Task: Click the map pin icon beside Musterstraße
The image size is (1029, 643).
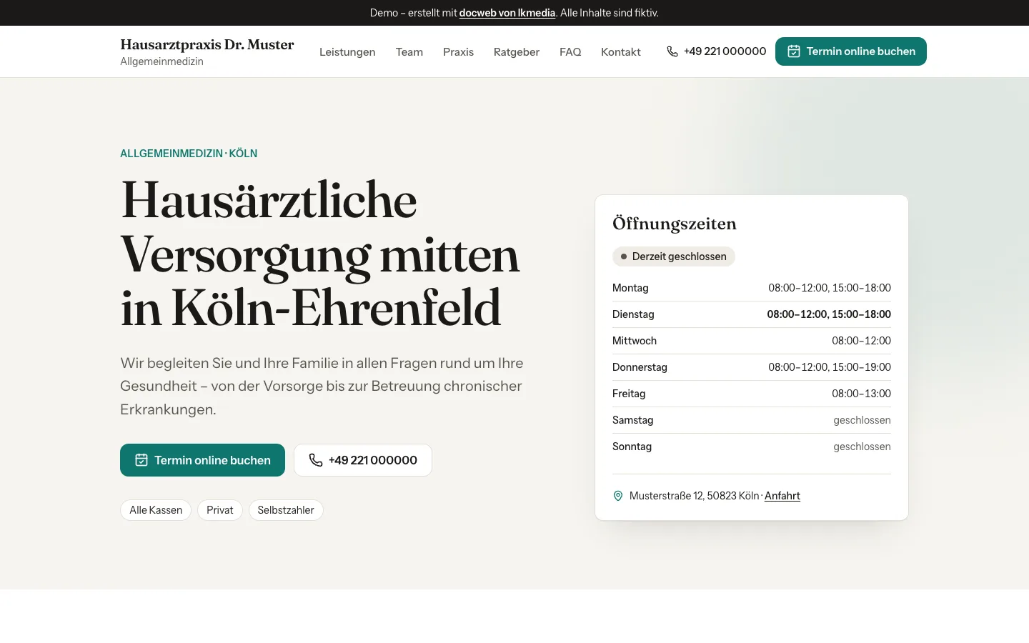Action: (x=618, y=496)
